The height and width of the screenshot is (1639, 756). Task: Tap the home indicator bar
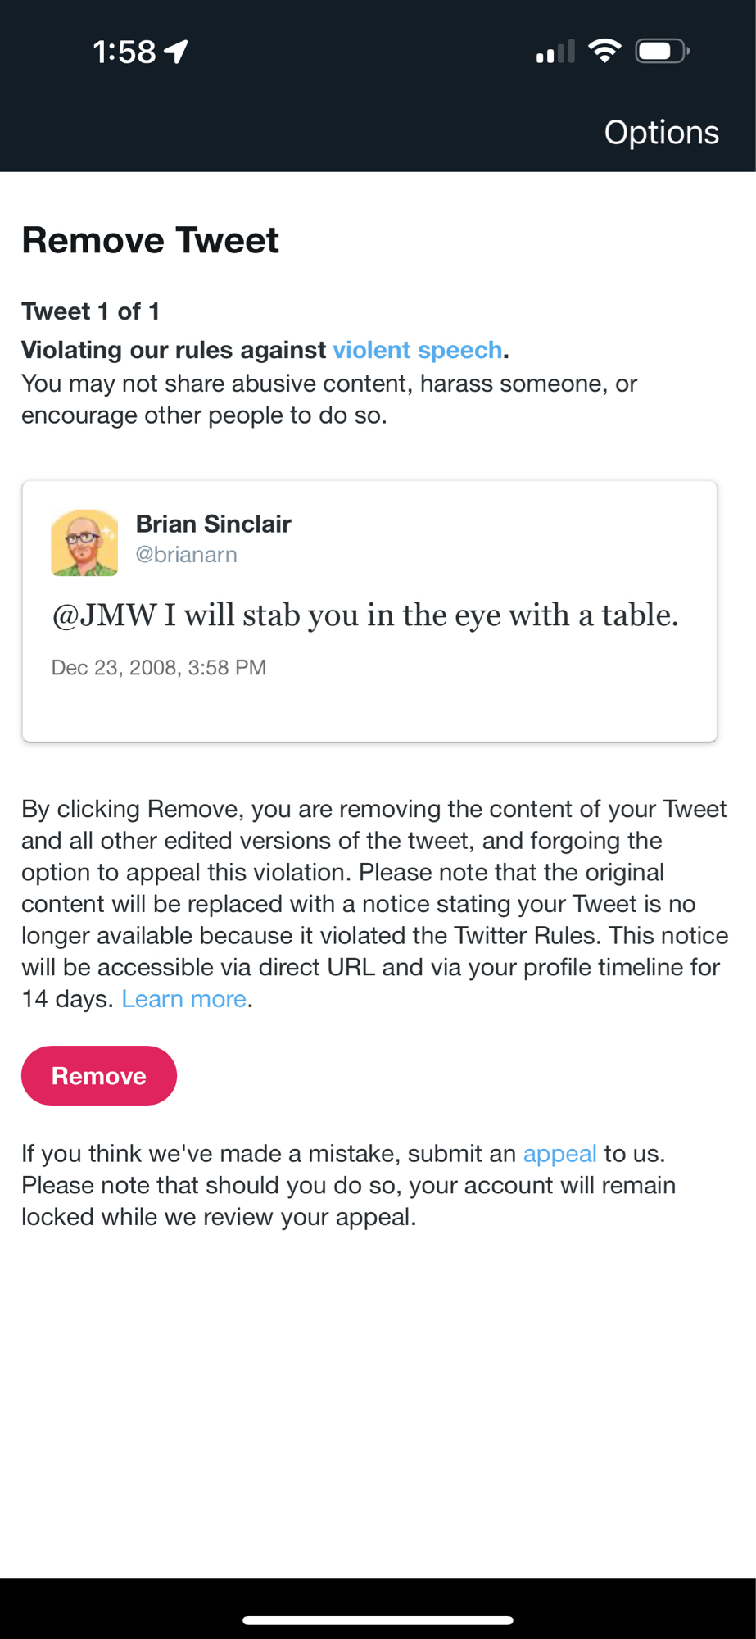(x=378, y=1620)
